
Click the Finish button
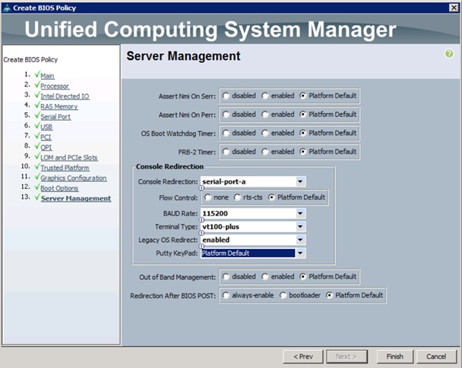point(395,357)
